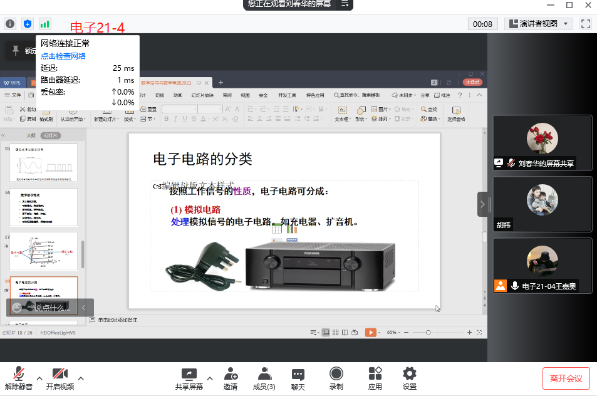Collapse the participant video side panel

tap(482, 204)
